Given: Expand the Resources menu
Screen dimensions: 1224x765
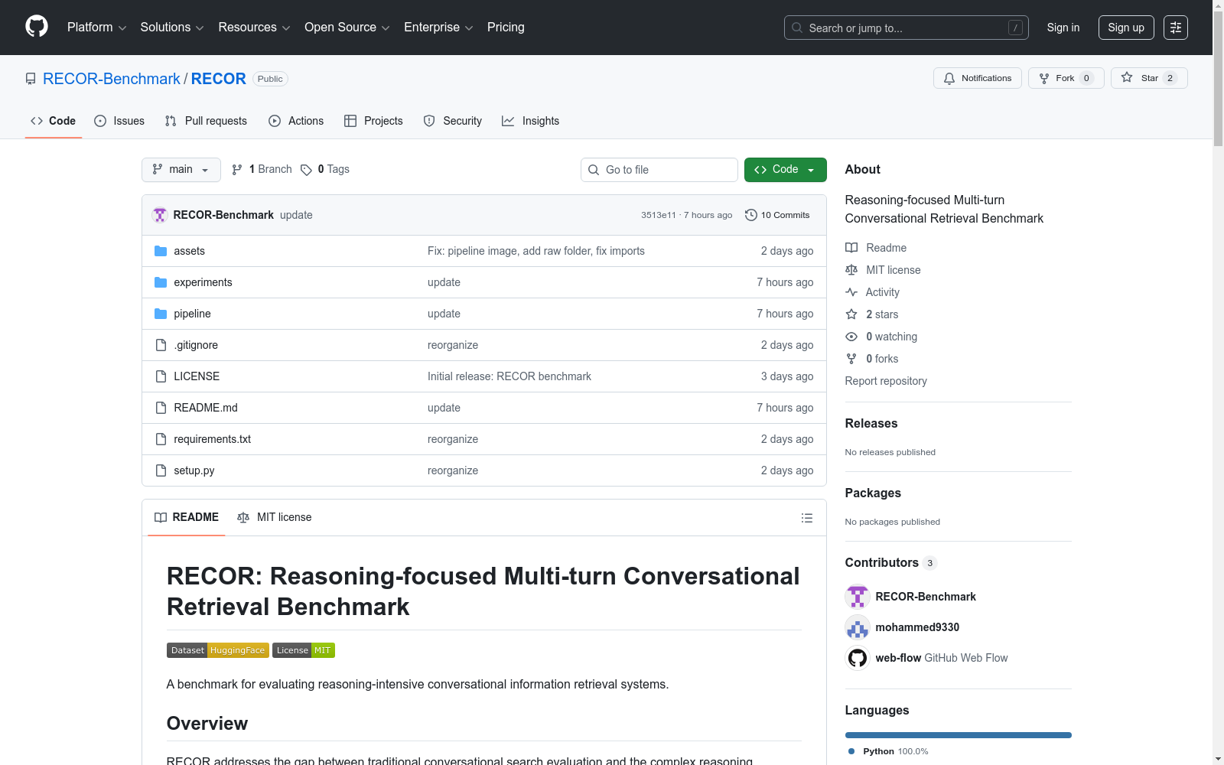Looking at the screenshot, I should click(254, 28).
